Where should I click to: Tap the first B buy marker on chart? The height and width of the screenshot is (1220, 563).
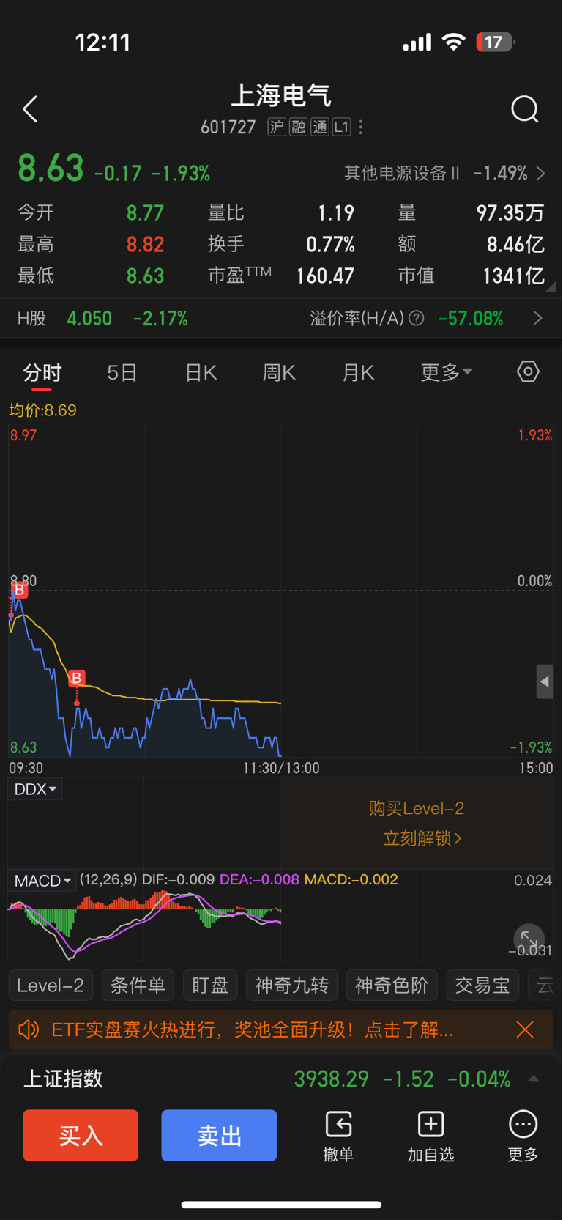(x=20, y=590)
